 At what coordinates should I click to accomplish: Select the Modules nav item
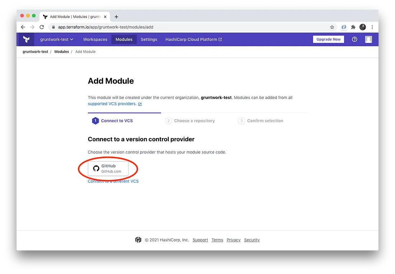coord(124,39)
